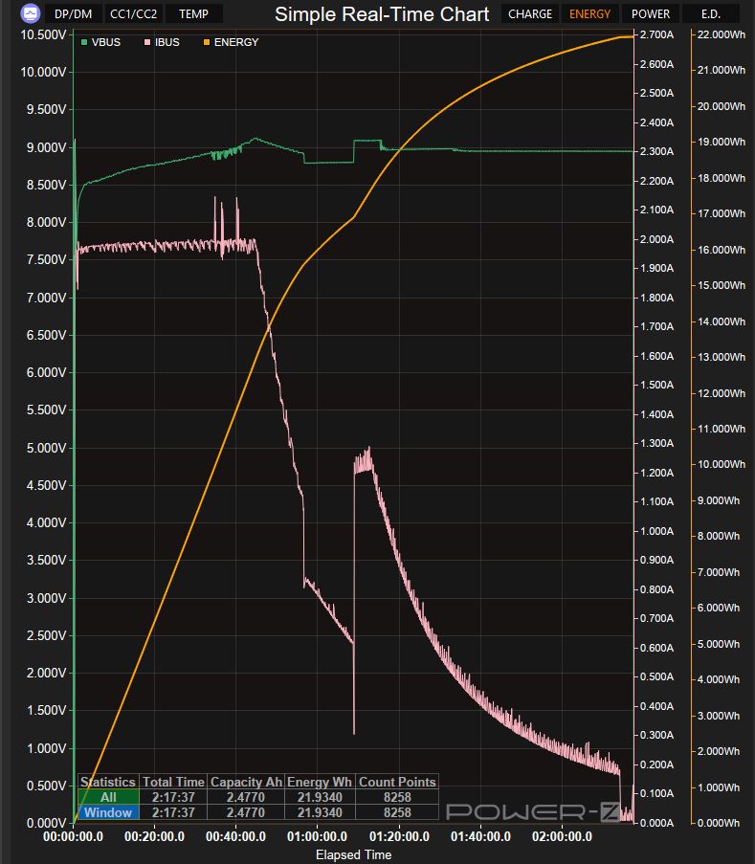This screenshot has width=755, height=864.
Task: Click the Simple Real-Time Chart title
Action: click(382, 13)
